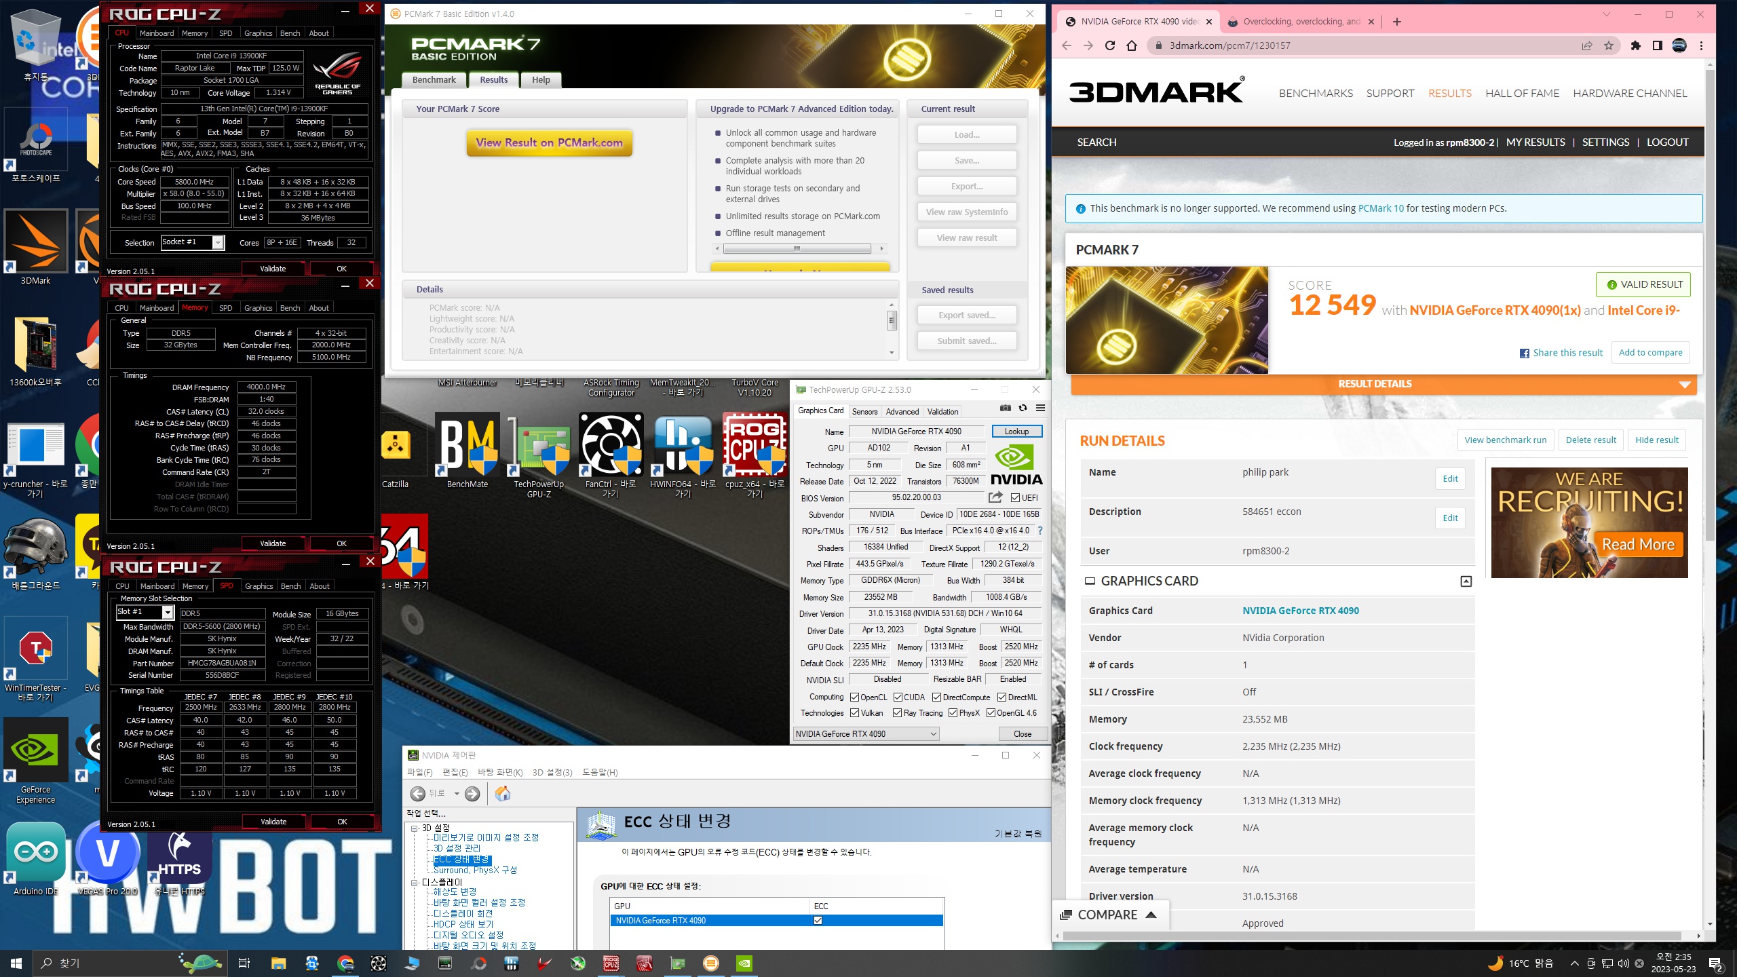Image resolution: width=1737 pixels, height=977 pixels.
Task: Click the Windows Start button
Action: pyautogui.click(x=16, y=963)
